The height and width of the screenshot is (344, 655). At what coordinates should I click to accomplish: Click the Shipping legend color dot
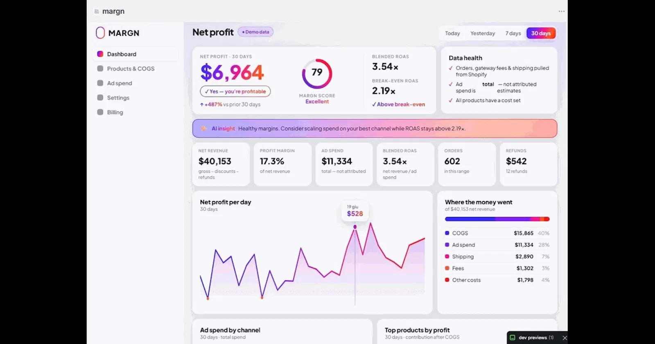point(447,256)
